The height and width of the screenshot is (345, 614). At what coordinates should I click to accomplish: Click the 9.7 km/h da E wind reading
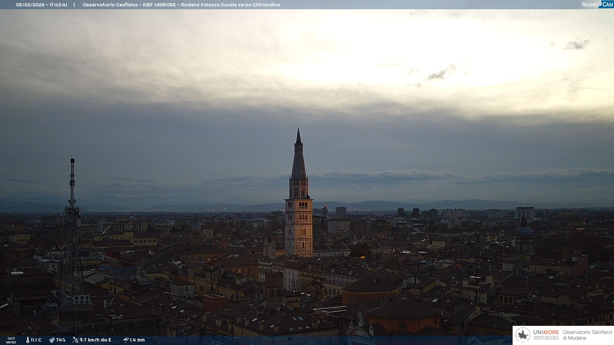click(95, 340)
